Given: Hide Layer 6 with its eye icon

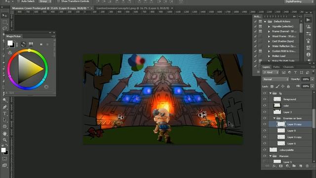Looking at the screenshot, I should (265, 143).
